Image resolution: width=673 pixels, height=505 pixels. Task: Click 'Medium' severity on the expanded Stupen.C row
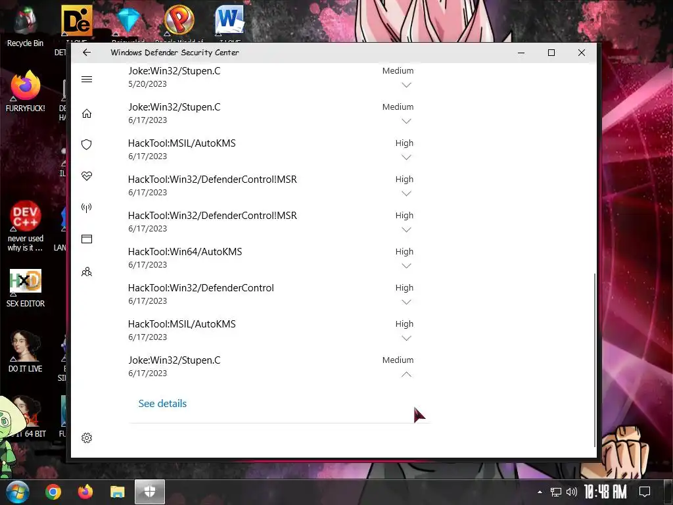pyautogui.click(x=398, y=360)
